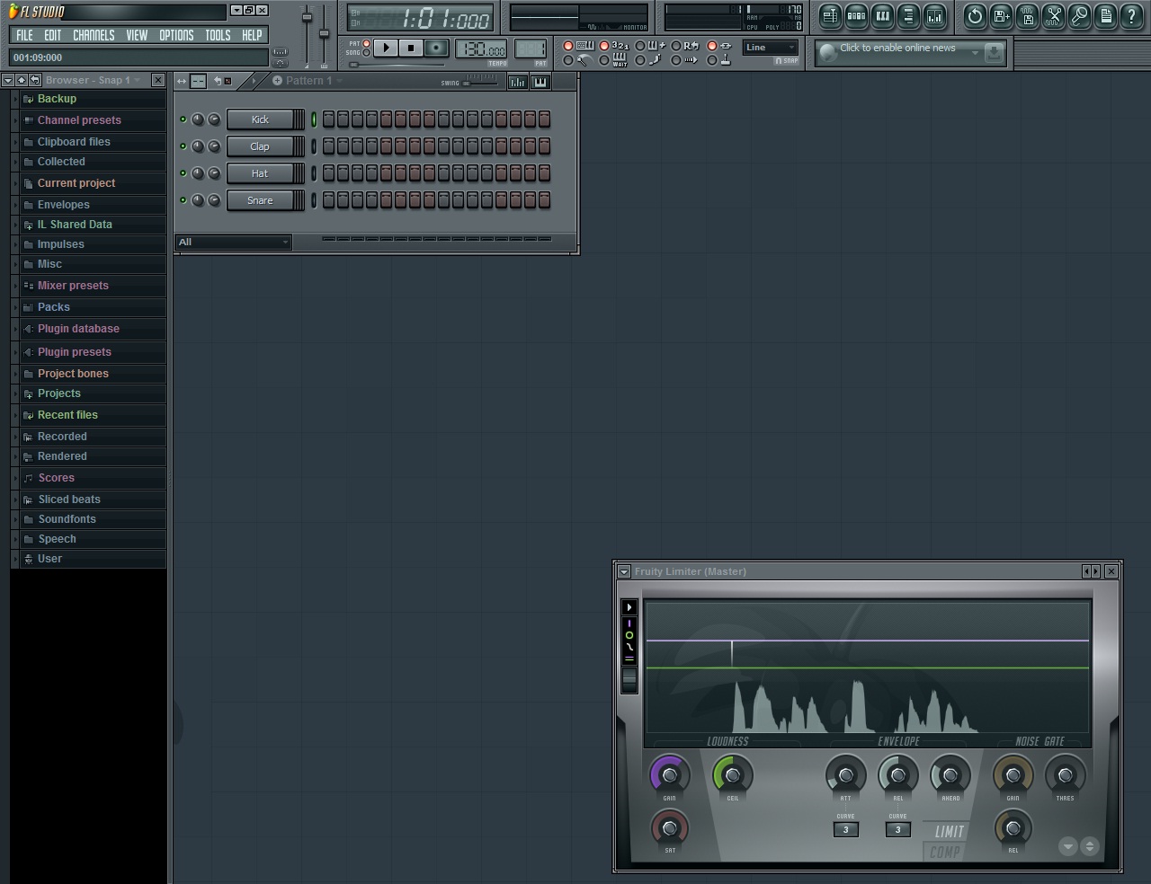Click the Loudness GAIN knob in Limiter
The image size is (1151, 884).
point(669,774)
